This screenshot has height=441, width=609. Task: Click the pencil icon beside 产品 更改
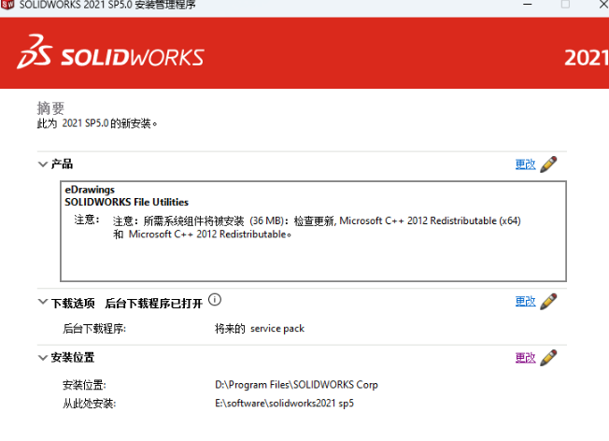(x=548, y=164)
